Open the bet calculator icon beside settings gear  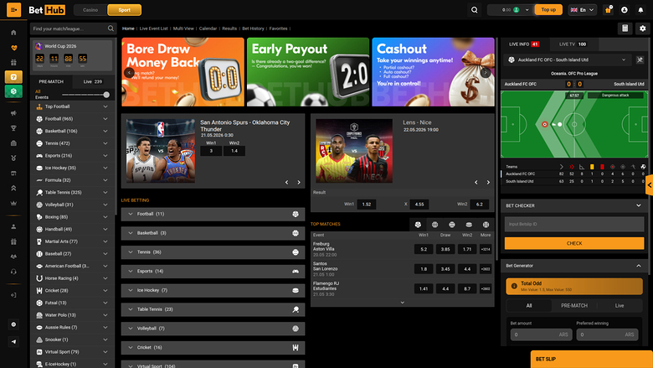point(625,29)
